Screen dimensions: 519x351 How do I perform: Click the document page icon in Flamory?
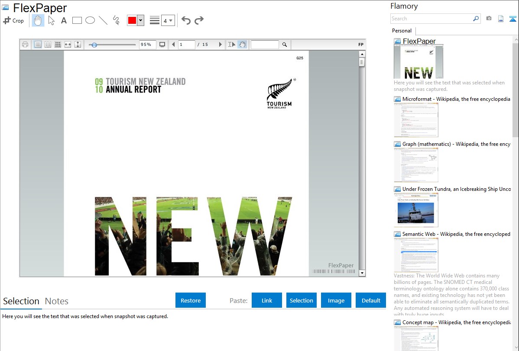tap(501, 19)
